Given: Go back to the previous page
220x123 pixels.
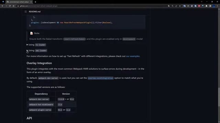Looking at the screenshot, I should pyautogui.click(x=2, y=6).
